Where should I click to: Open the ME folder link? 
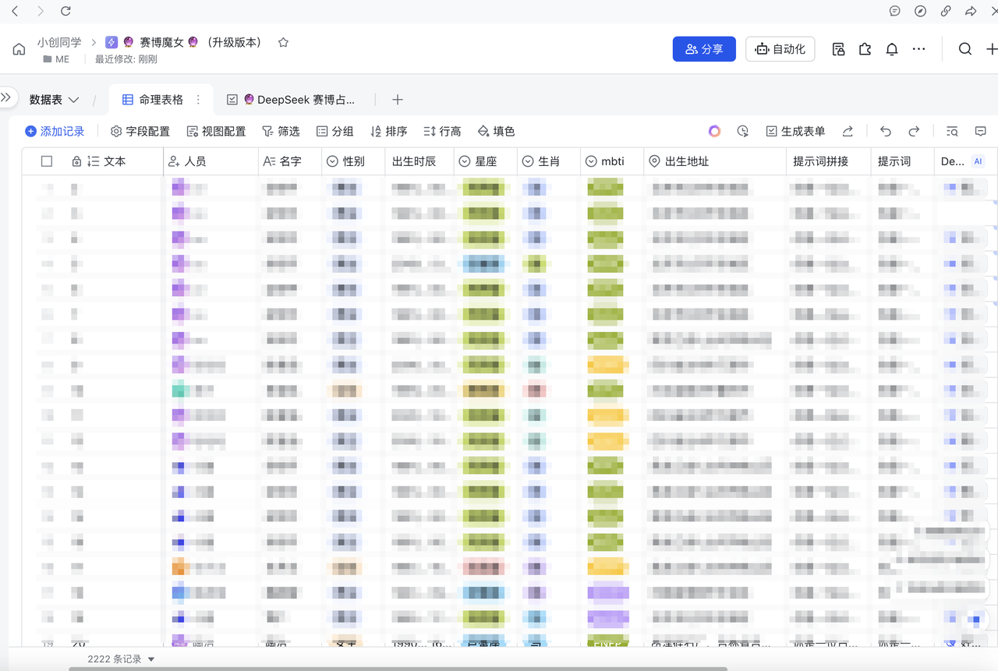(x=56, y=59)
